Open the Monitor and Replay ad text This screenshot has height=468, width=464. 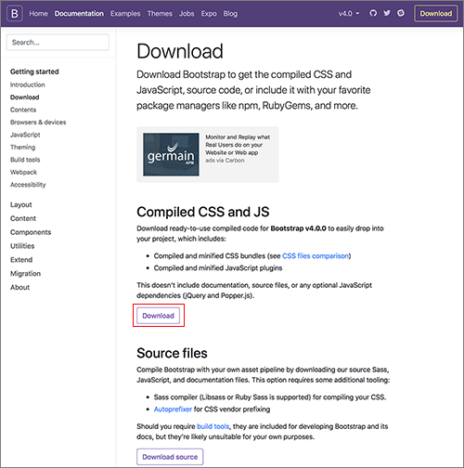point(238,145)
